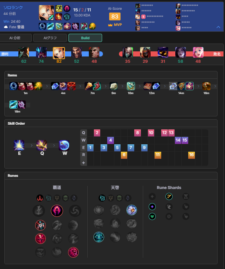Click the player row with pink S badge
This screenshot has width=225, height=269.
pos(149,16)
